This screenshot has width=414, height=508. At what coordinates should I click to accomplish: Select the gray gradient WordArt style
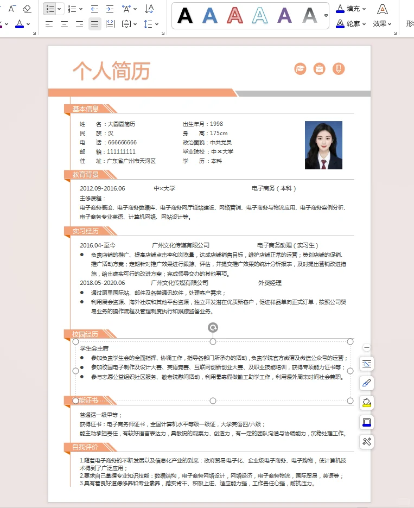(310, 15)
